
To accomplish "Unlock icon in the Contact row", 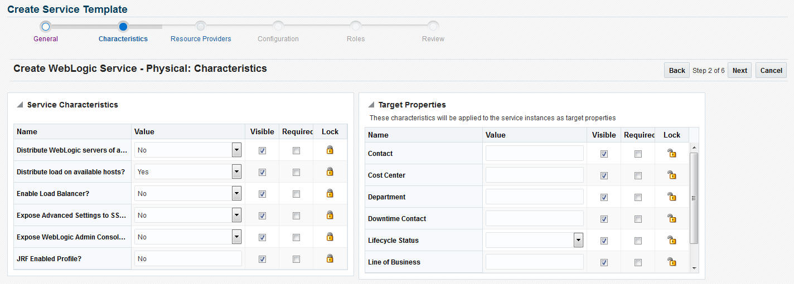I will pyautogui.click(x=671, y=153).
